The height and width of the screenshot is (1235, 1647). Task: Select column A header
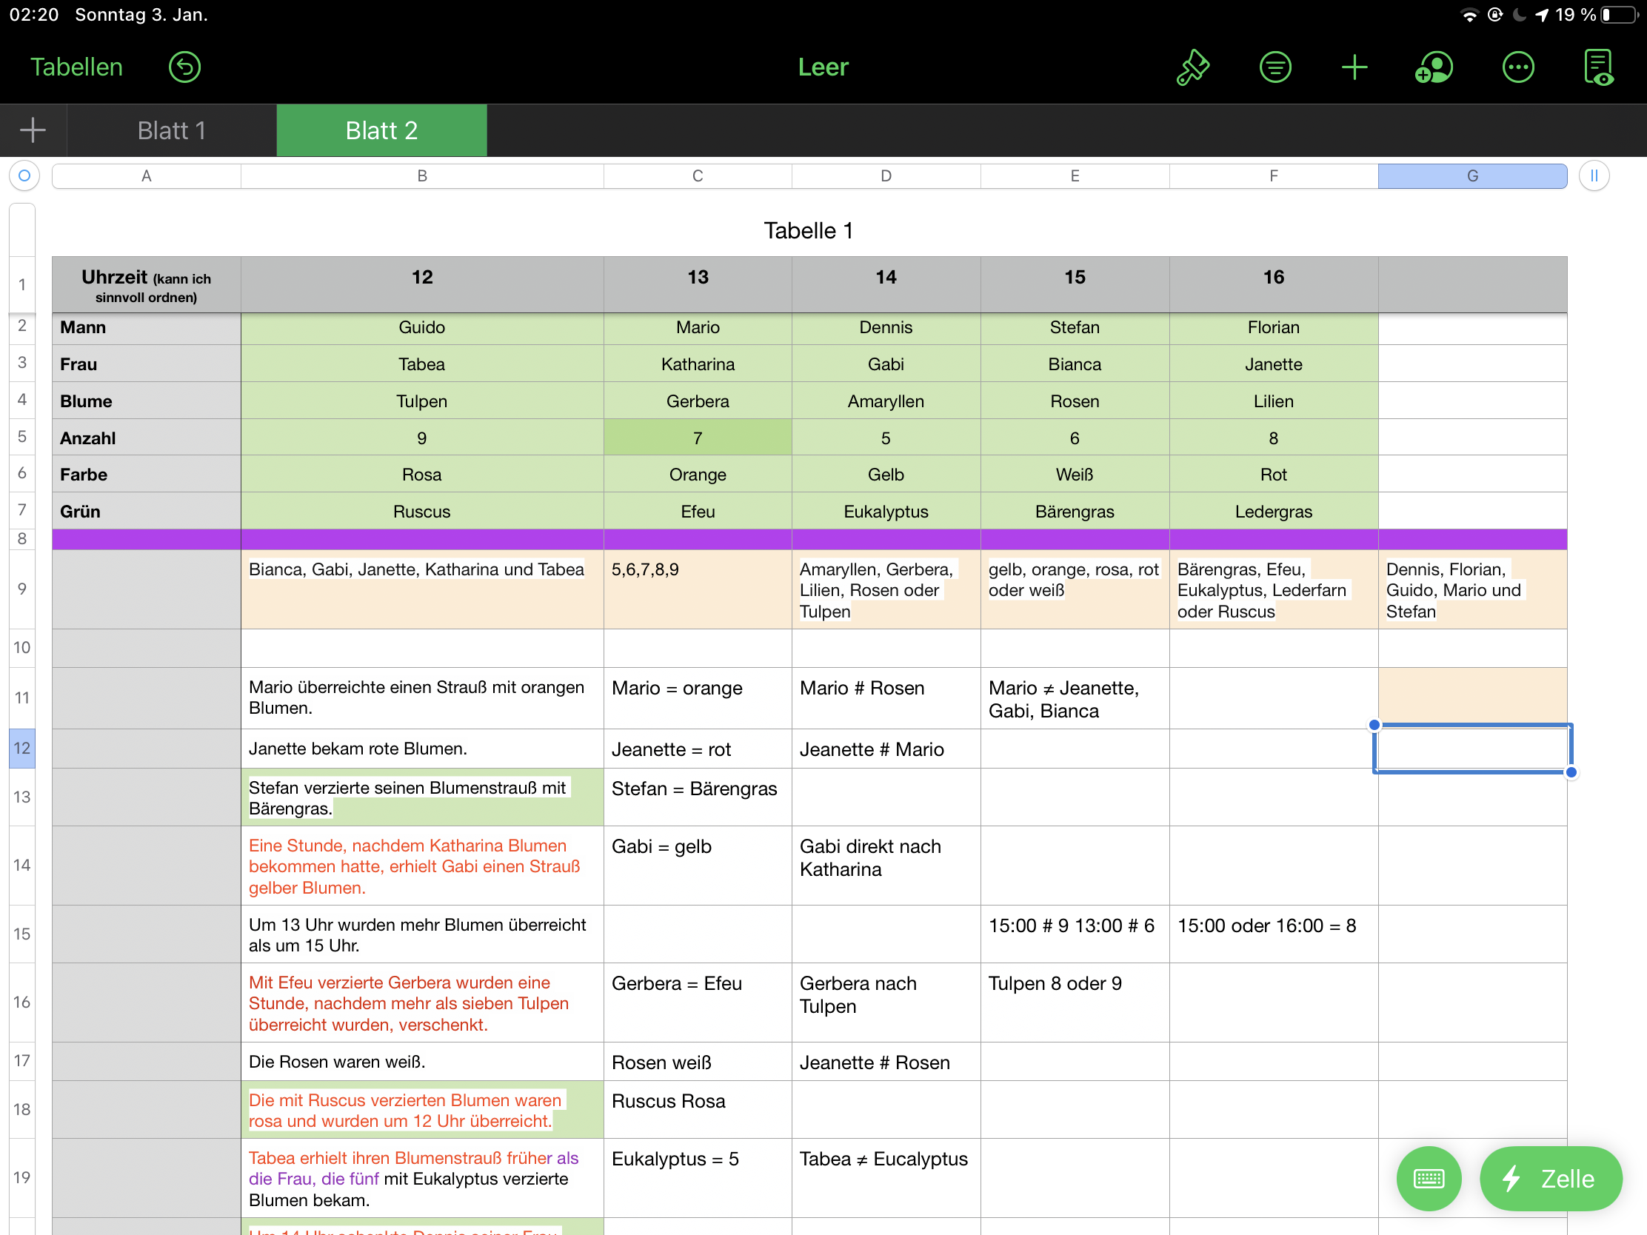coord(147,175)
